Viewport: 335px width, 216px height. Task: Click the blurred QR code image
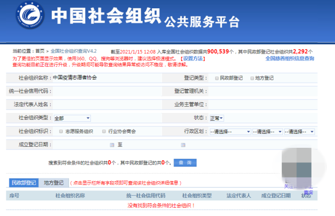[296, 166]
